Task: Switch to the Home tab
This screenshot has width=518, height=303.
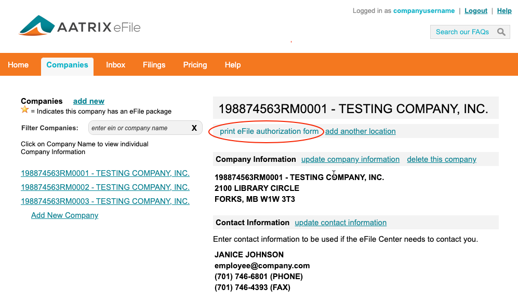Action: pos(18,64)
